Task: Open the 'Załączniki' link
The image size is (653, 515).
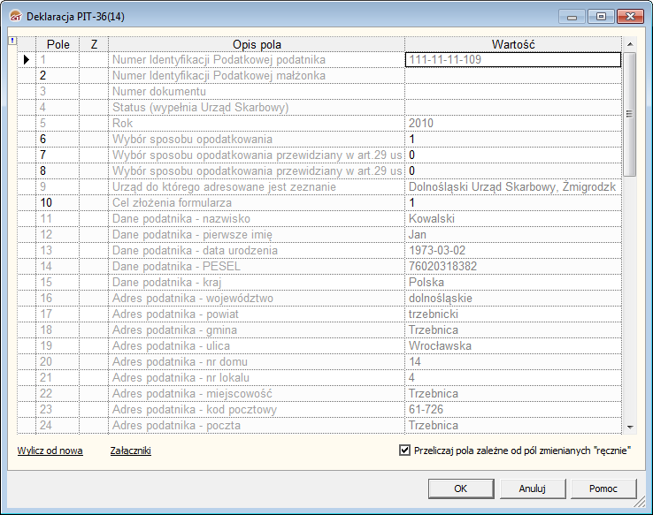Action: coord(130,451)
